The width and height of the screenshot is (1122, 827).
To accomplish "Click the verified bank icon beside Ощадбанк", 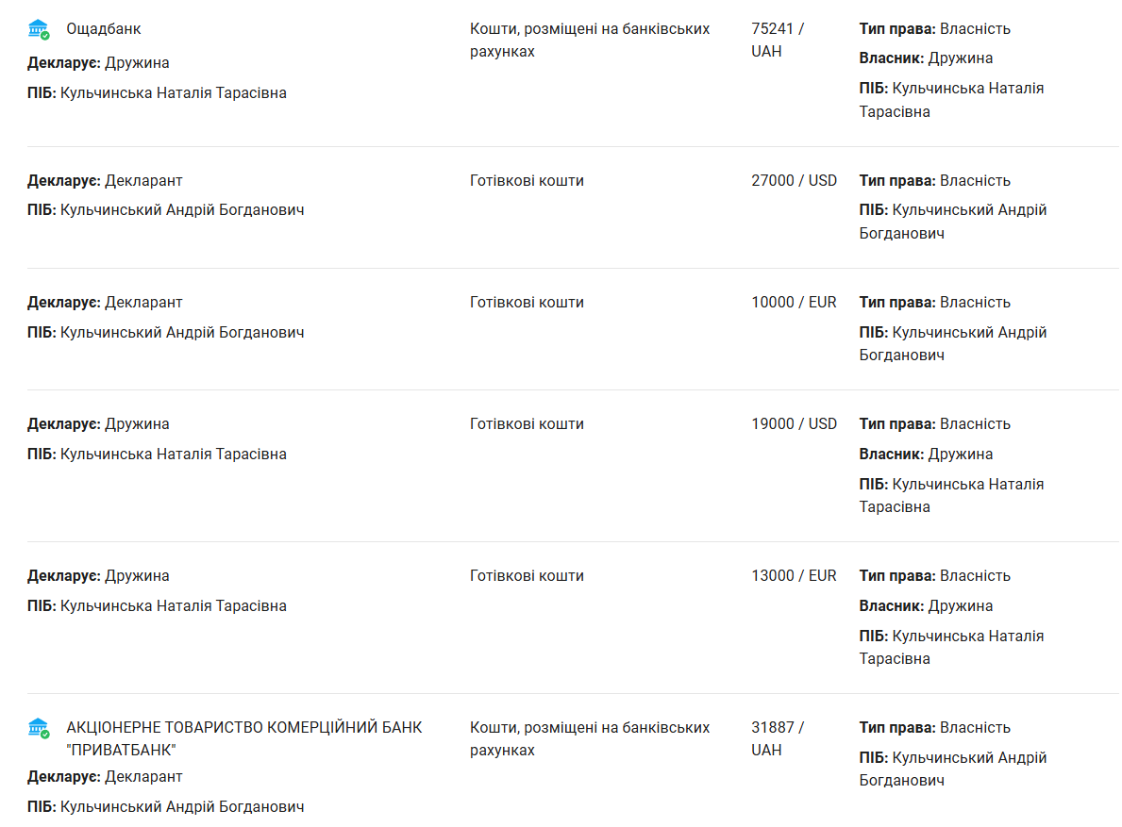I will pos(39,29).
